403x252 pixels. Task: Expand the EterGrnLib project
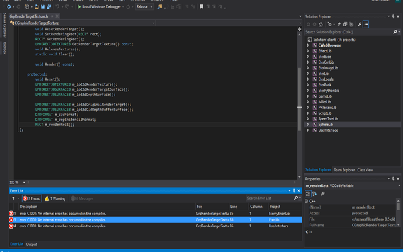click(308, 62)
